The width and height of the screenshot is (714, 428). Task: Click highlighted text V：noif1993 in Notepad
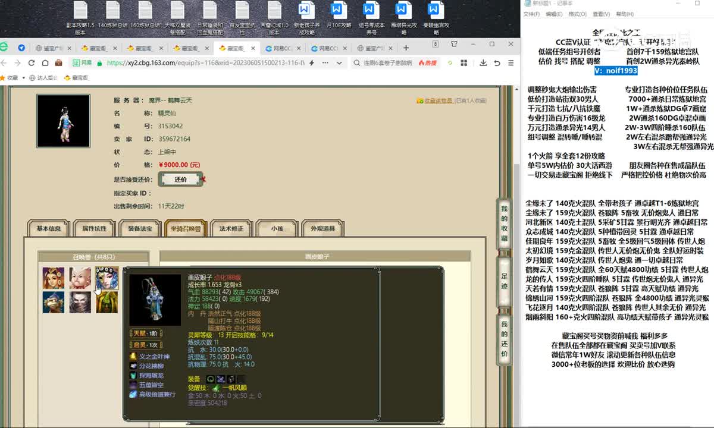[616, 70]
